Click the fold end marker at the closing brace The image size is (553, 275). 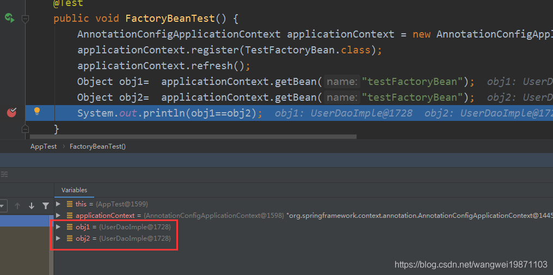(25, 129)
